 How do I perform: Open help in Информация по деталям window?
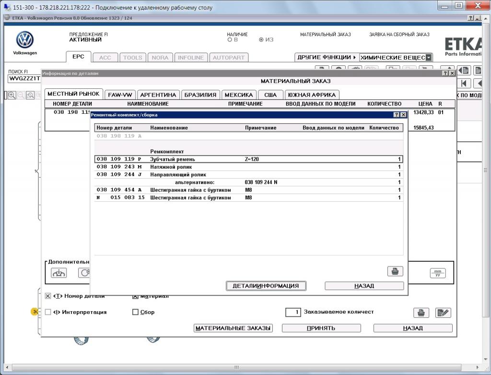(x=445, y=73)
